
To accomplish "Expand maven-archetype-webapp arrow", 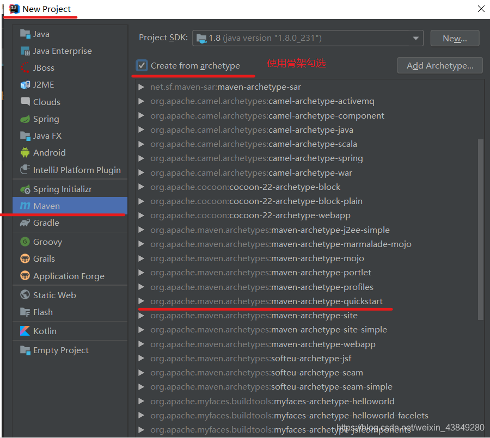I will (x=141, y=344).
